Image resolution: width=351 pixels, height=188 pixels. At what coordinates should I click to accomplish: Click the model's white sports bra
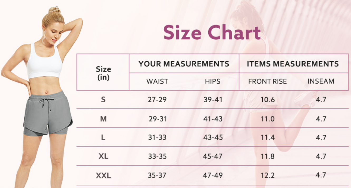[x=44, y=63]
